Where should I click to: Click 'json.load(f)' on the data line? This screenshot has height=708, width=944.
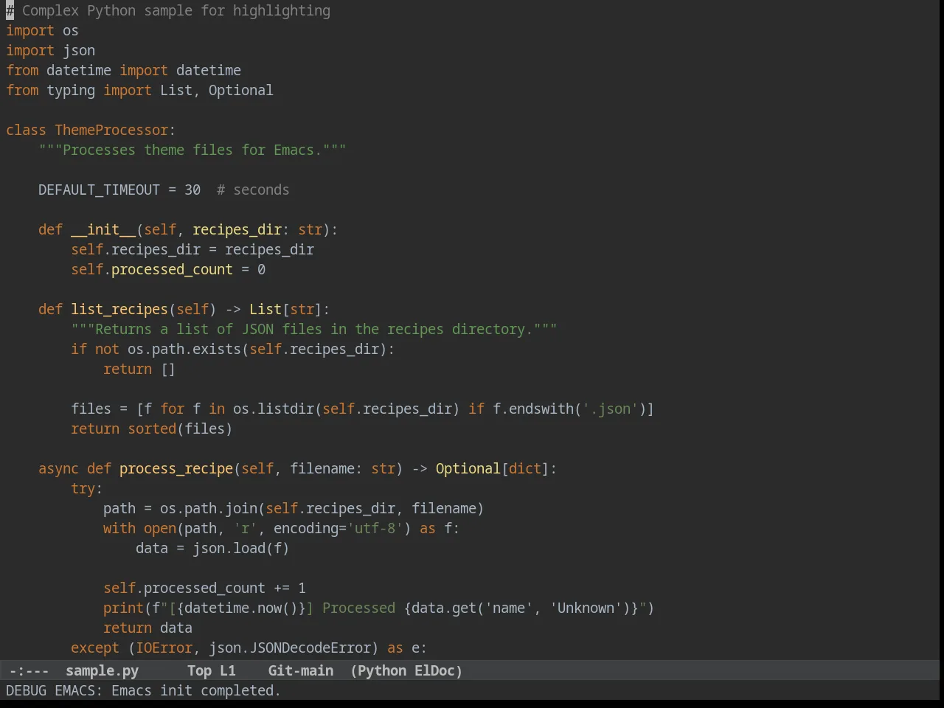click(x=241, y=548)
